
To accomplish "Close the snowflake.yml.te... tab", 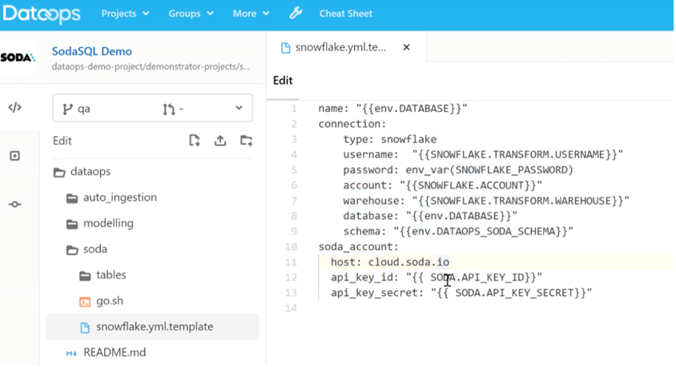I will tap(406, 47).
